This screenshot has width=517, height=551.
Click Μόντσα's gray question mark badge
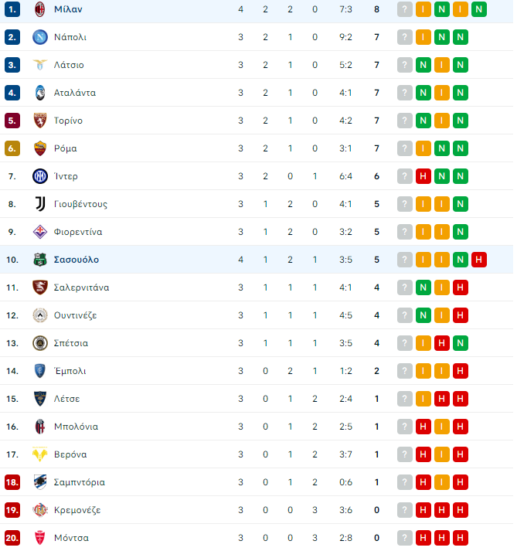pos(404,538)
